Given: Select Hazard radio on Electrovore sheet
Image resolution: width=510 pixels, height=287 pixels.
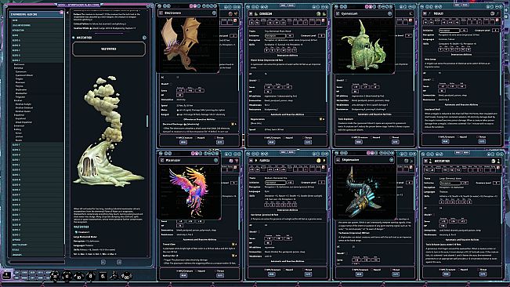Looking at the screenshot, I should pos(196,138).
